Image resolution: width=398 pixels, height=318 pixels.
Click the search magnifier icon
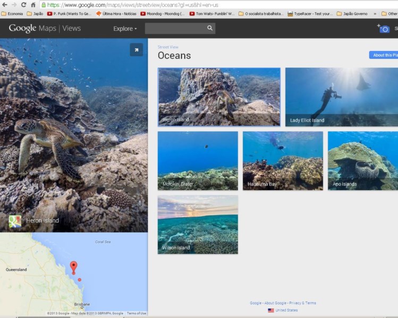coord(210,28)
